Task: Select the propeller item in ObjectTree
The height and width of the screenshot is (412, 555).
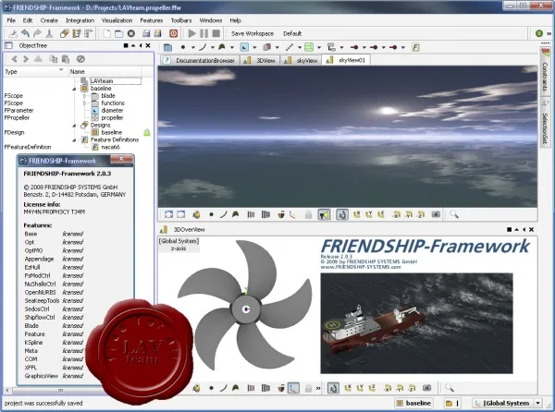Action: [x=112, y=117]
